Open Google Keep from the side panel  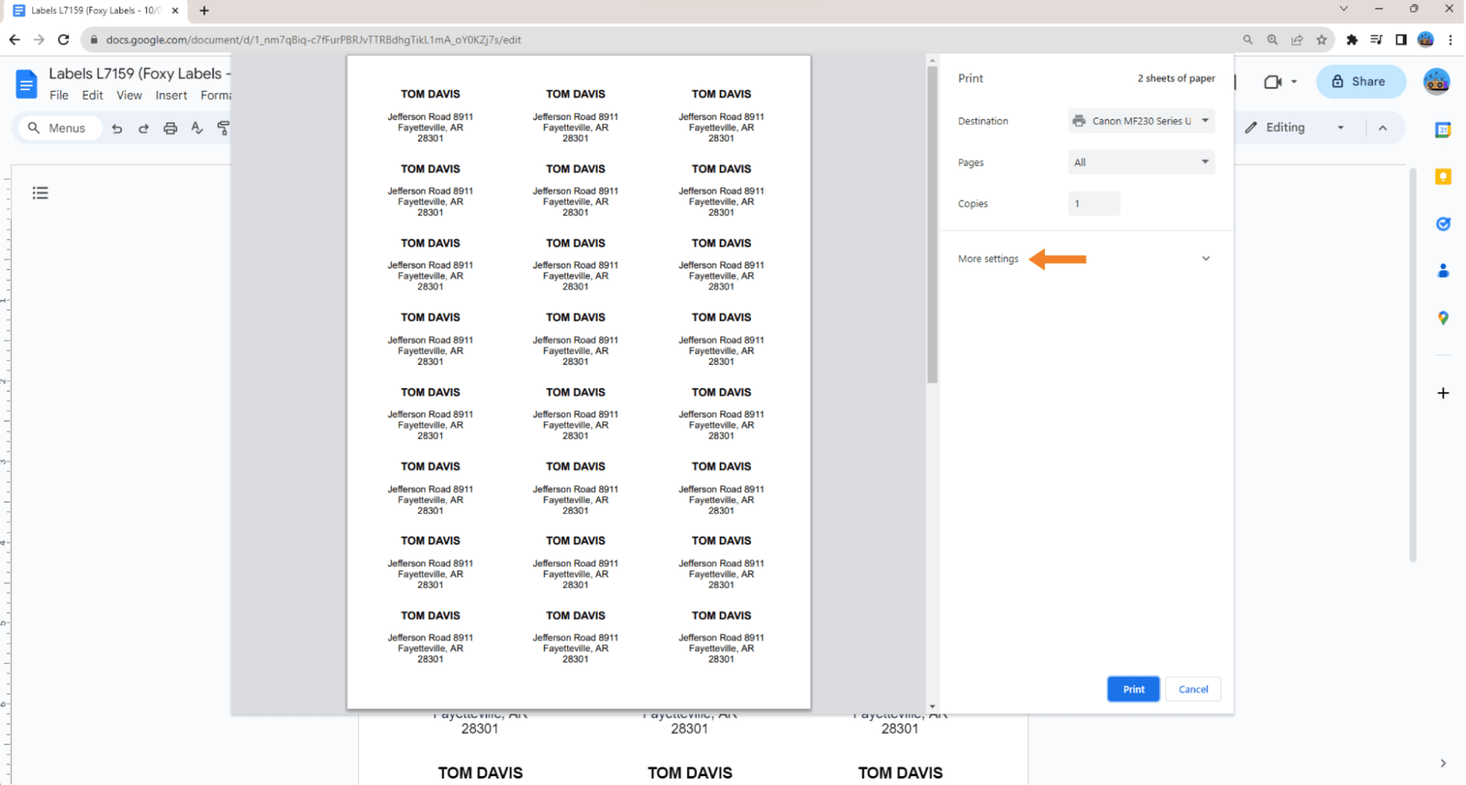pos(1443,177)
